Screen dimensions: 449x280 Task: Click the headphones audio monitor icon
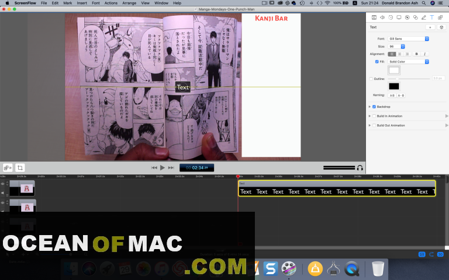tap(360, 168)
